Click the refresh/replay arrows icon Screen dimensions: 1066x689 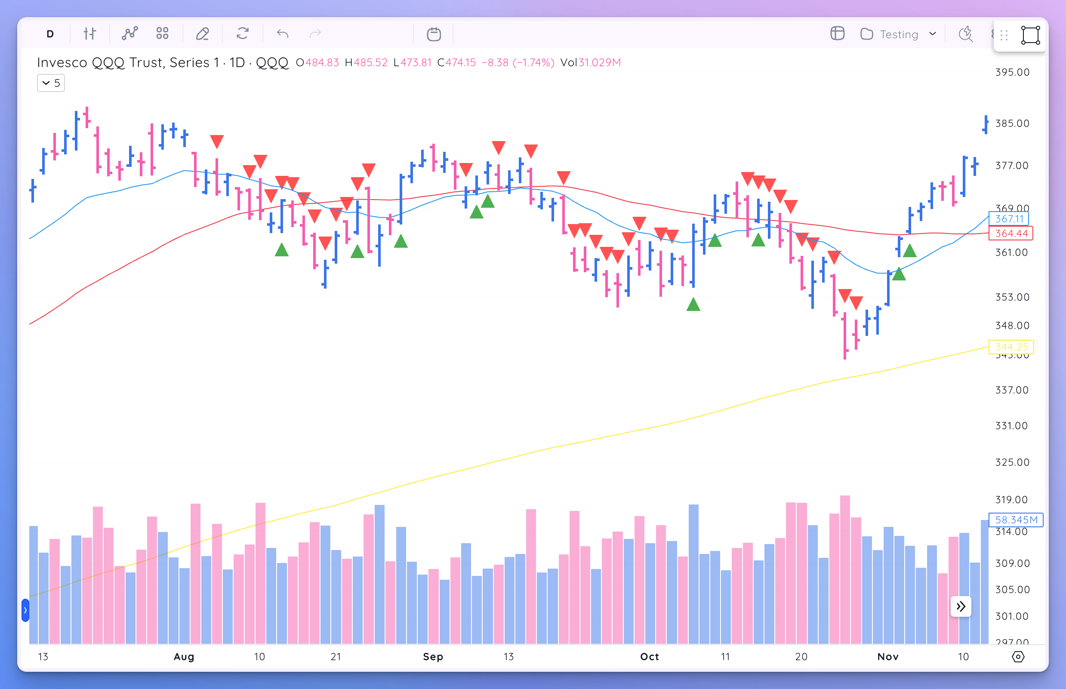pyautogui.click(x=243, y=34)
